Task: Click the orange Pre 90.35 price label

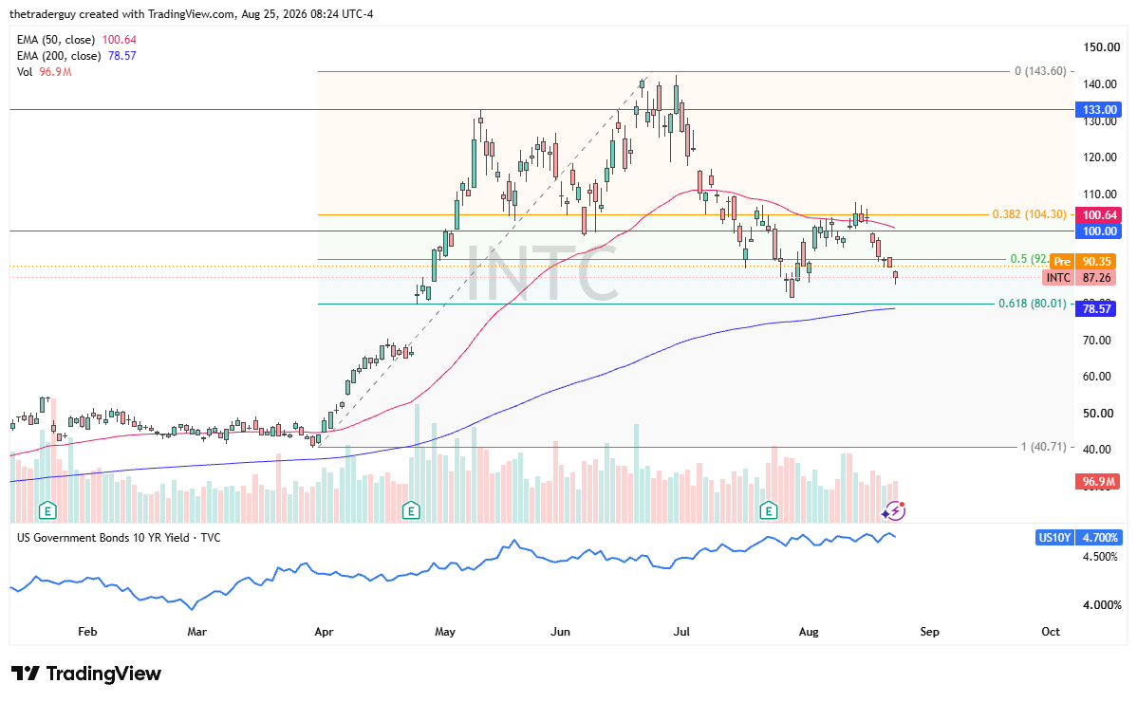Action: coord(1083,262)
